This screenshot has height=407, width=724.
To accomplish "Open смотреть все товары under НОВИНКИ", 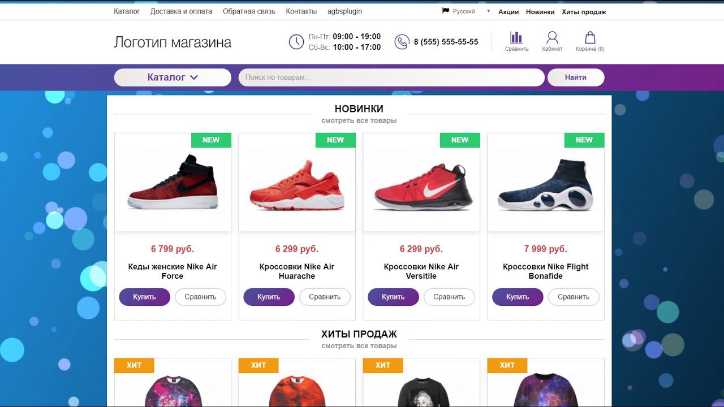I will tap(359, 120).
